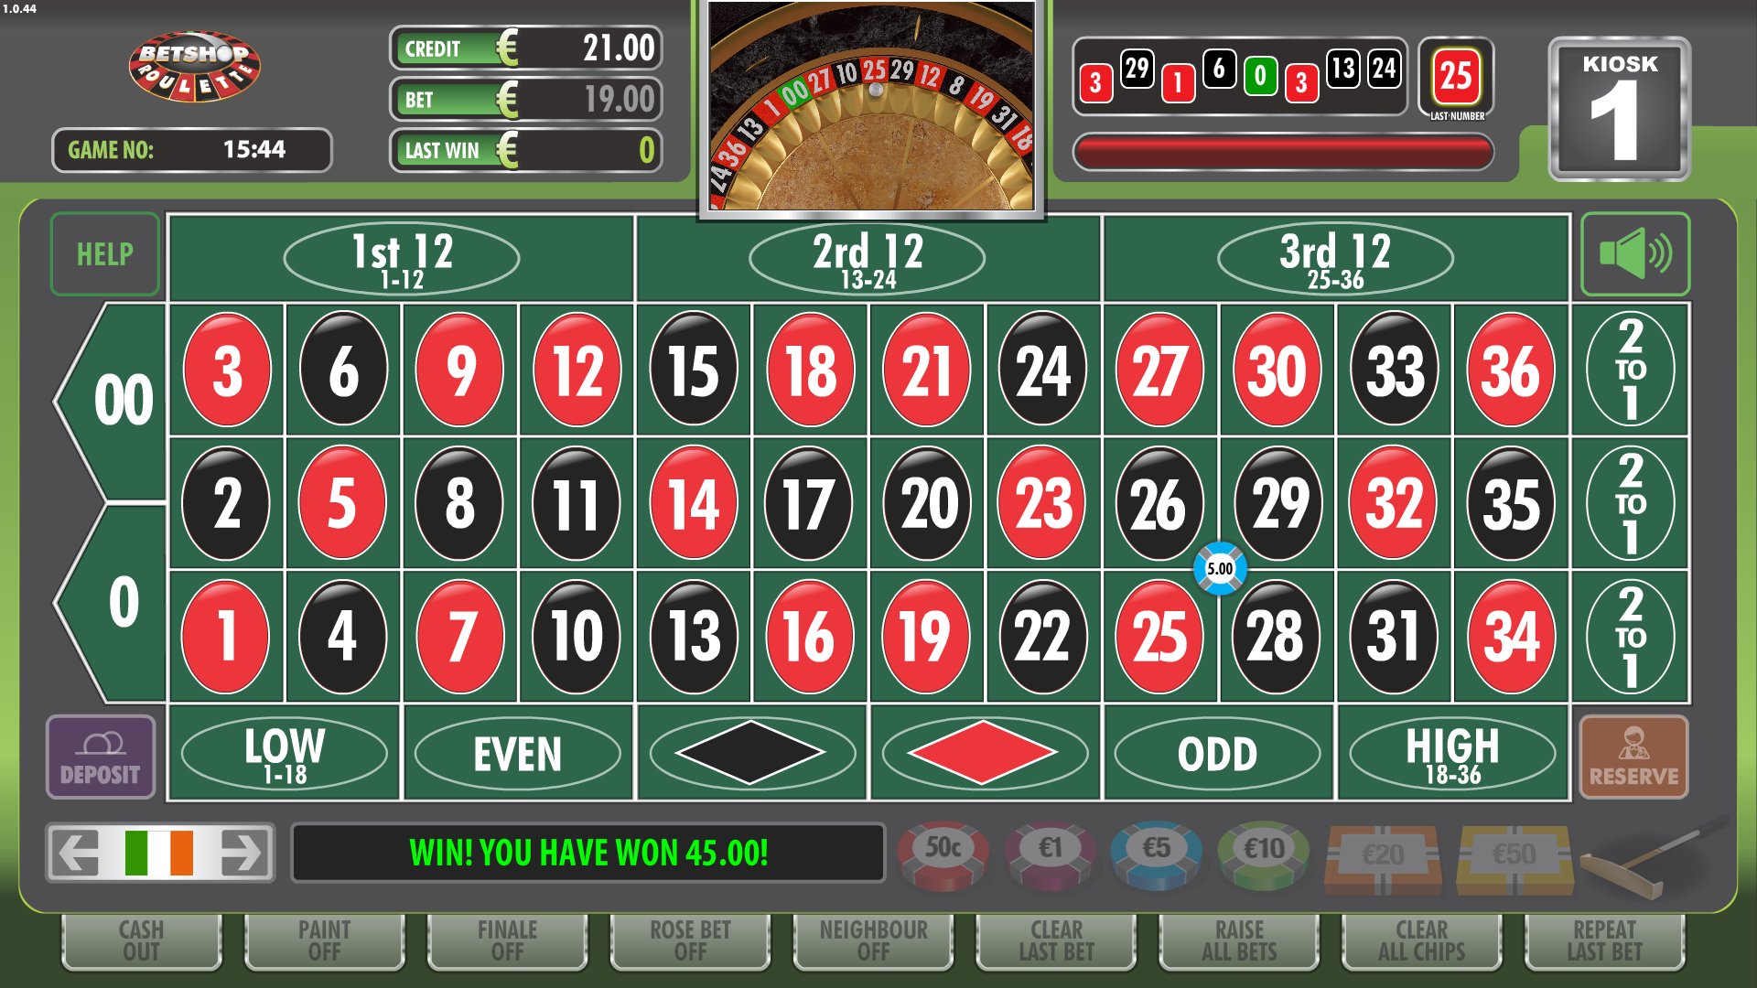The width and height of the screenshot is (1757, 988).
Task: Bet on the 3rd 12 dozen
Action: pyautogui.click(x=1335, y=259)
